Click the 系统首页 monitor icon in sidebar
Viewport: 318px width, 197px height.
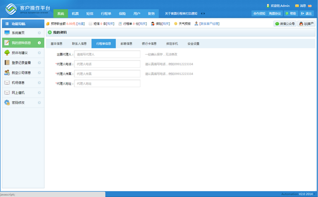pyautogui.click(x=7, y=33)
